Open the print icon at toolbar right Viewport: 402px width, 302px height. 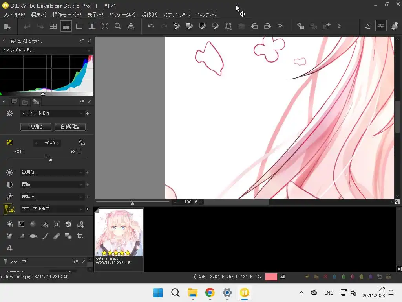pos(395,26)
